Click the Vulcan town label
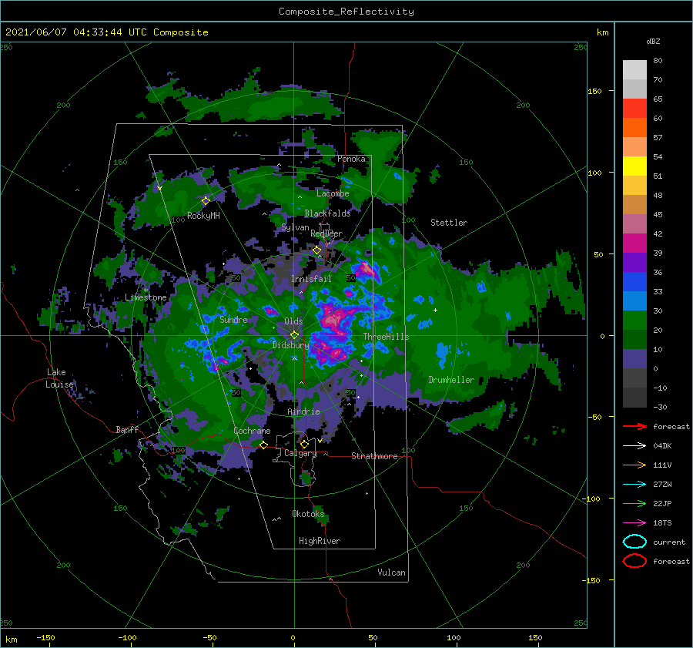The height and width of the screenshot is (648, 693). coord(391,572)
